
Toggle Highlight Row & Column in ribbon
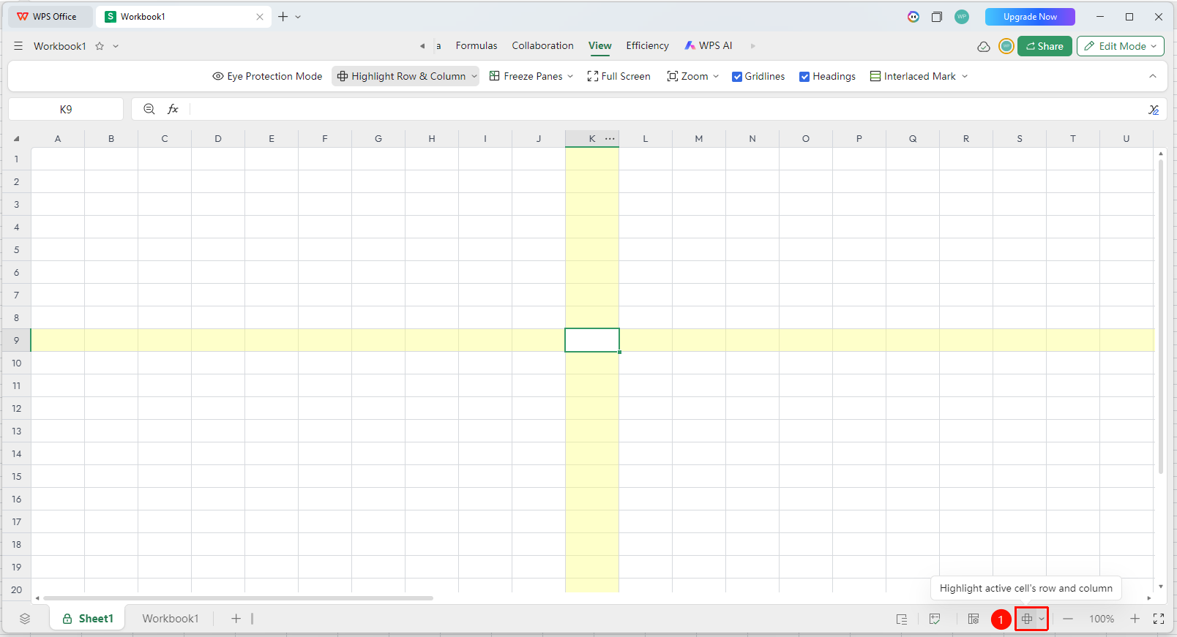(401, 76)
